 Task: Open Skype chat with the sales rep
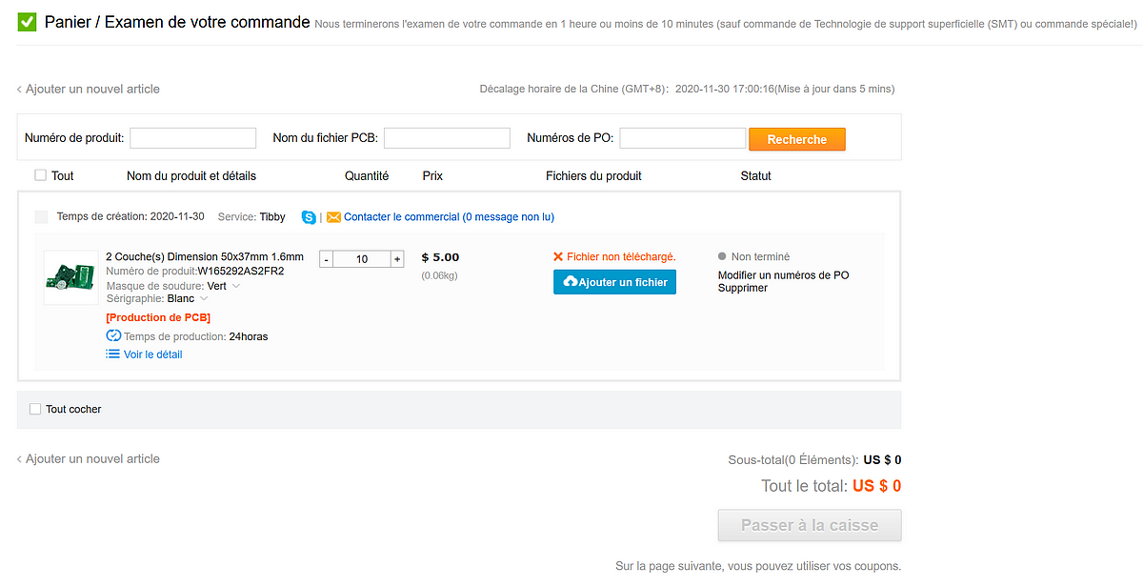(x=309, y=217)
